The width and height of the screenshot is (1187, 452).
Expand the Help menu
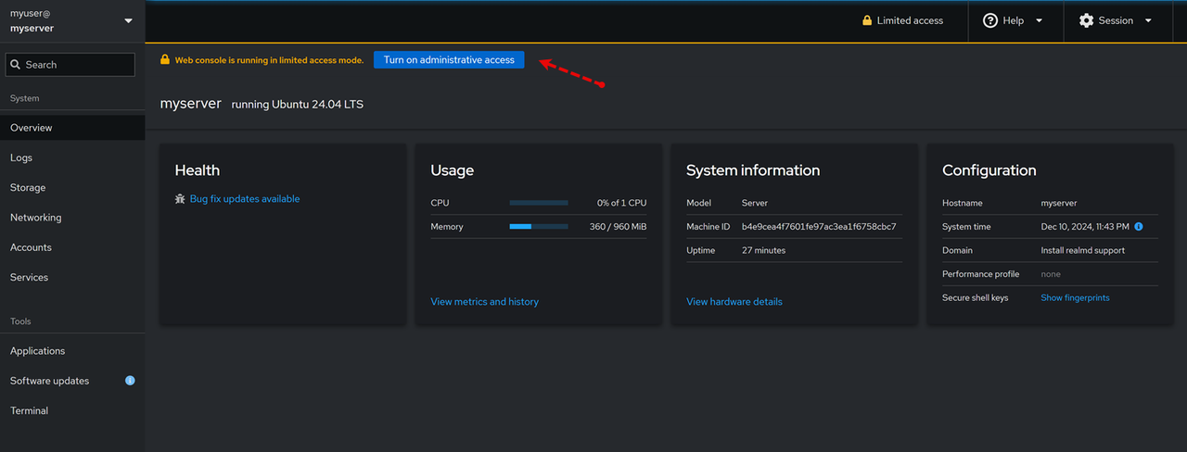1013,20
